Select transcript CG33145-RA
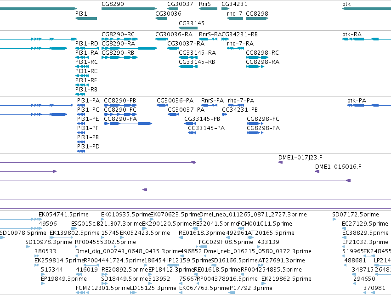The height and width of the screenshot is (295, 391). point(188,57)
